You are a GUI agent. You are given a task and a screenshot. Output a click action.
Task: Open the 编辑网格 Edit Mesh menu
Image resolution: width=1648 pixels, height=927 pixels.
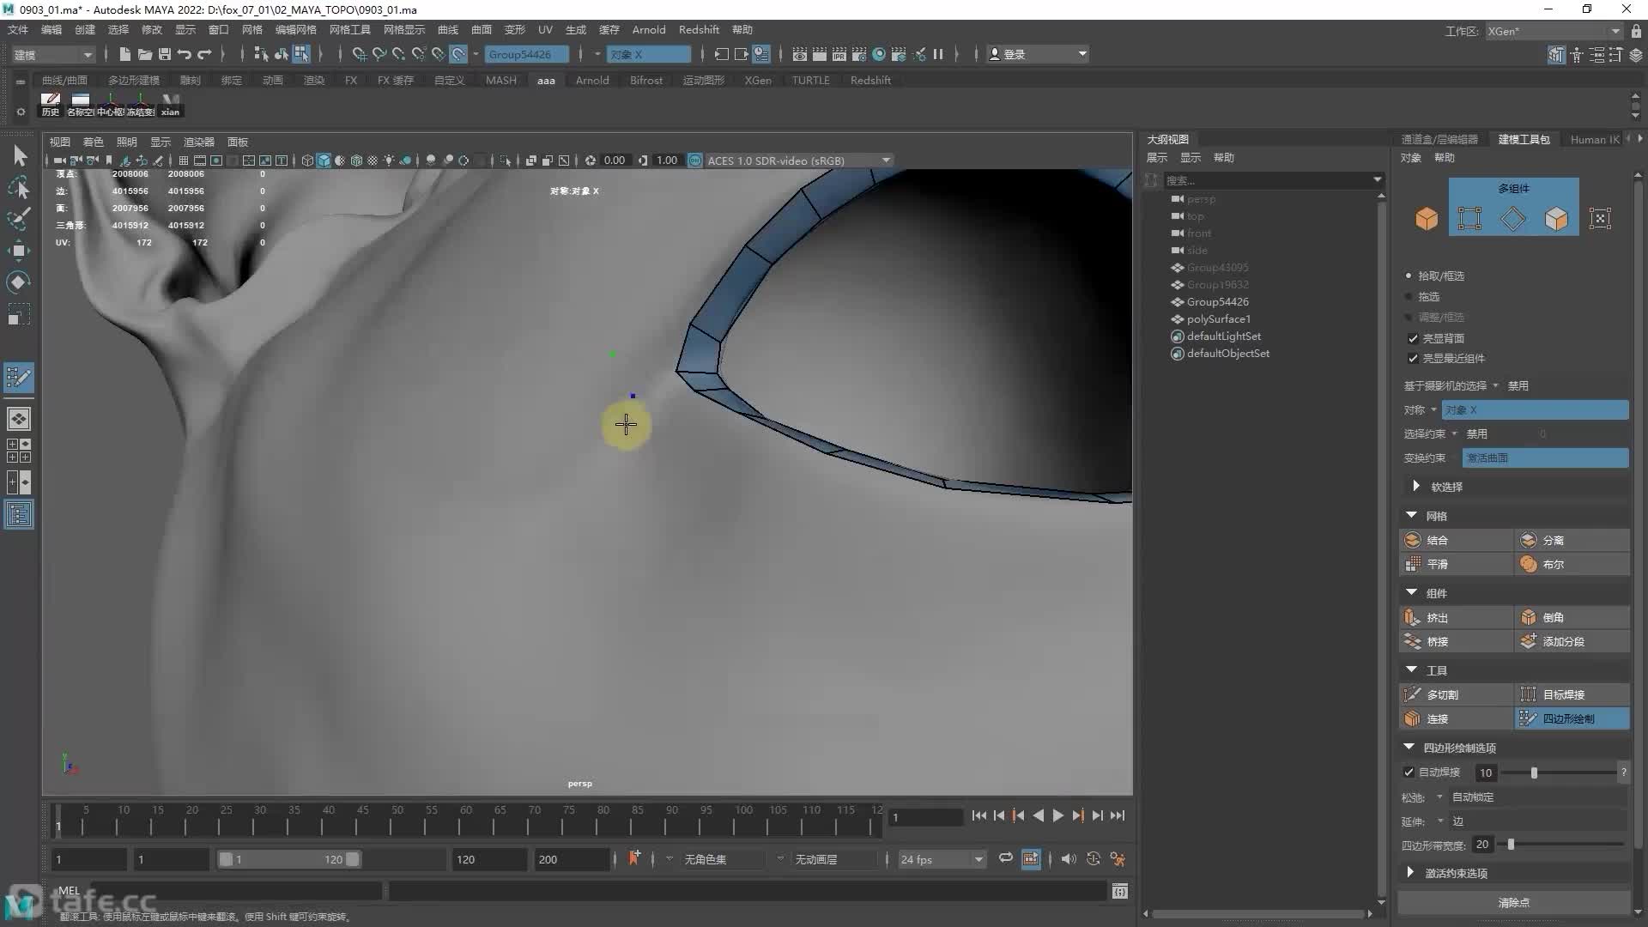[295, 29]
